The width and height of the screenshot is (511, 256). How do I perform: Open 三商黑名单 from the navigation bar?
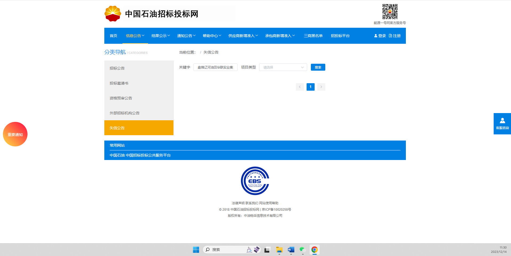click(x=313, y=36)
